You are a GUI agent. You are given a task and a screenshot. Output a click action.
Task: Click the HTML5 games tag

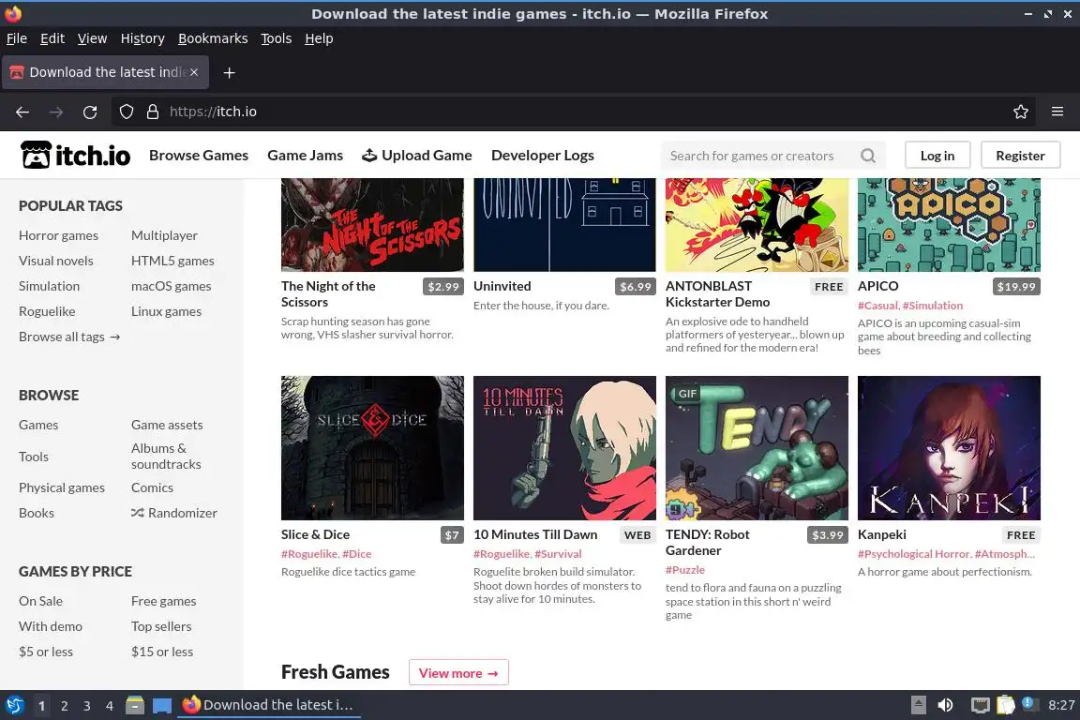click(x=172, y=262)
